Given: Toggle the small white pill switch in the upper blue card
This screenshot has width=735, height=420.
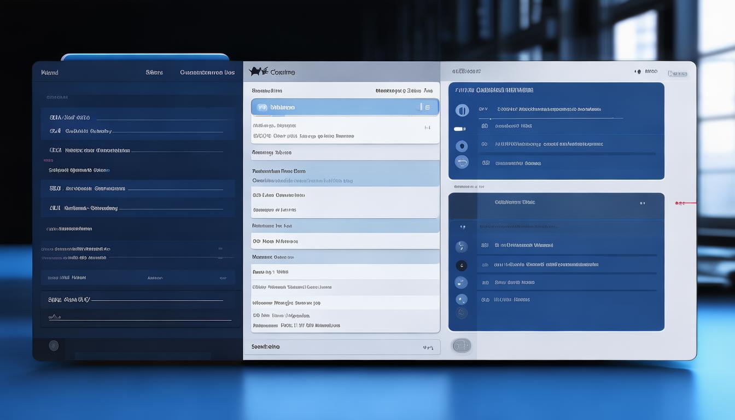Looking at the screenshot, I should tap(459, 129).
